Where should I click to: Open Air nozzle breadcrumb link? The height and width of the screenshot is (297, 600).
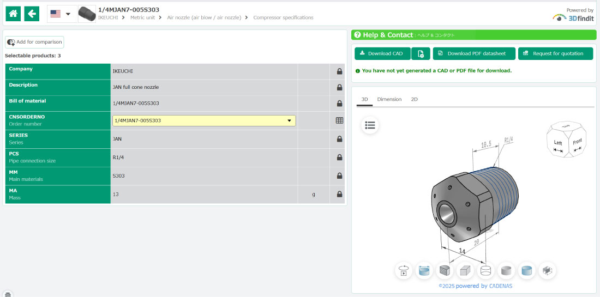pos(204,17)
